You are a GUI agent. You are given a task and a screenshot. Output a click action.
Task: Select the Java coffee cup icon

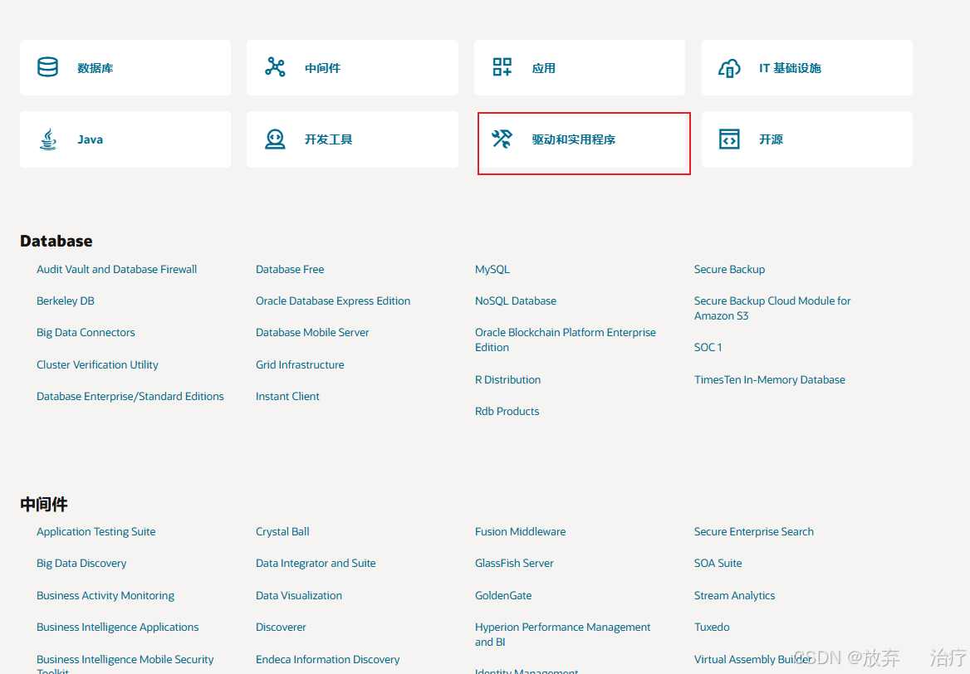point(47,139)
